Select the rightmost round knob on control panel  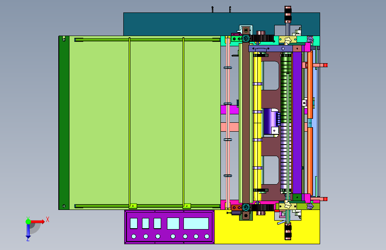pos(207,237)
